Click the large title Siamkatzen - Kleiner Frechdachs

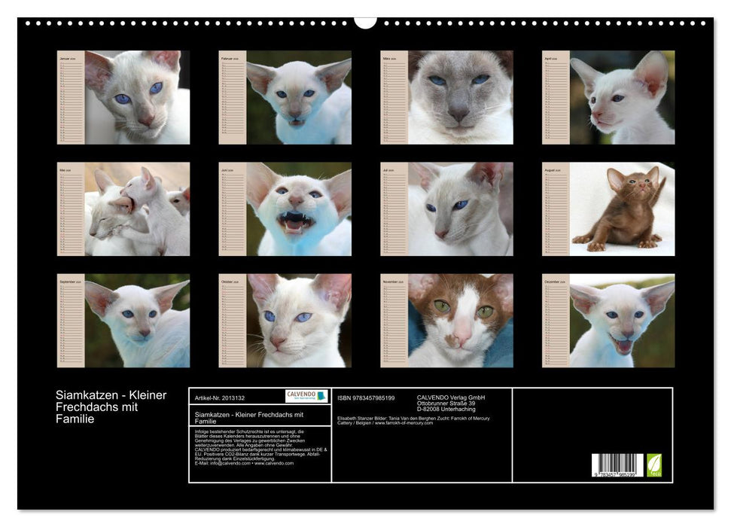[x=111, y=407]
